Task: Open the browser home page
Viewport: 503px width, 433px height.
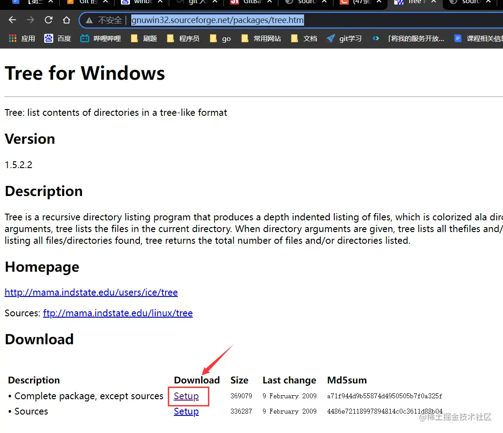Action: [66, 20]
